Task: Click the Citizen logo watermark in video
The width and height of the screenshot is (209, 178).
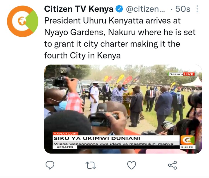Action: pos(188,140)
